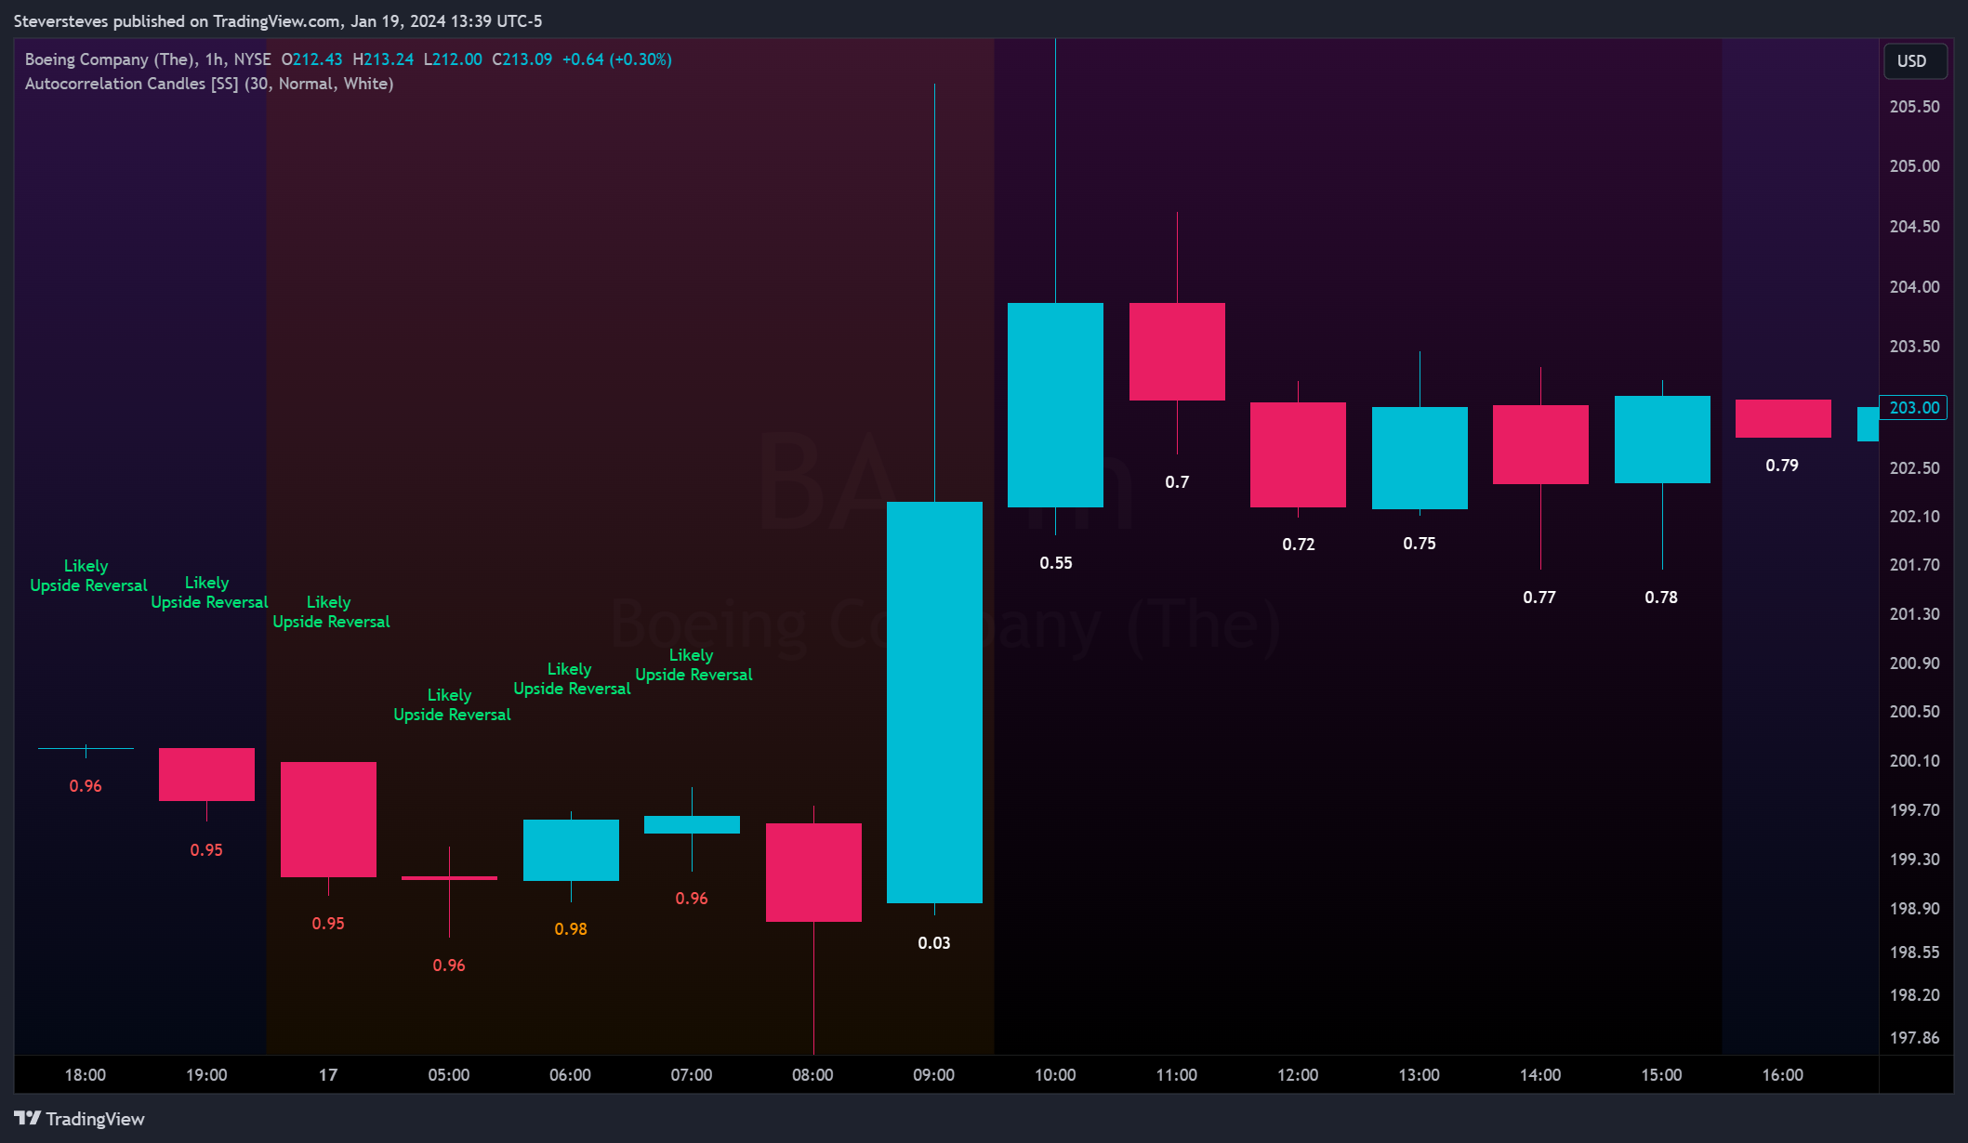Click the Likely Upside Reversal label above 07:00
Screen dimensions: 1968x1143
click(x=693, y=665)
